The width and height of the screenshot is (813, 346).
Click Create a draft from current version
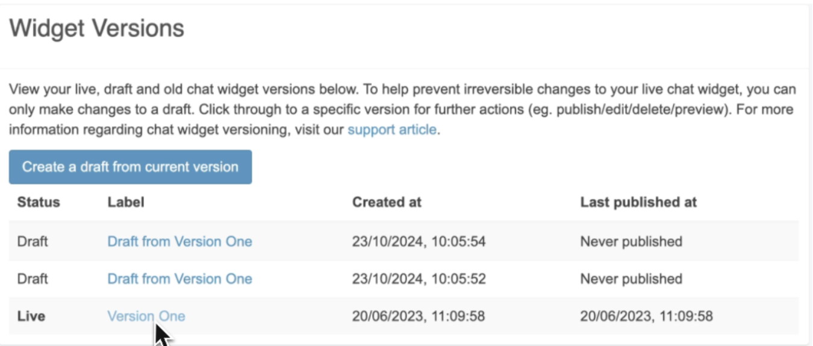[x=130, y=167]
